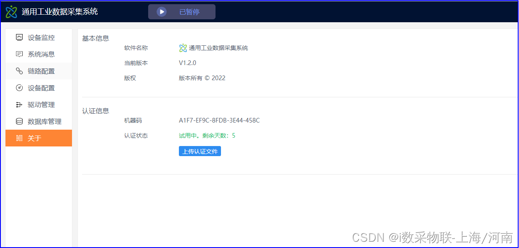The height and width of the screenshot is (248, 519).
Task: Click the 基本信息 section heading
Action: coord(96,38)
